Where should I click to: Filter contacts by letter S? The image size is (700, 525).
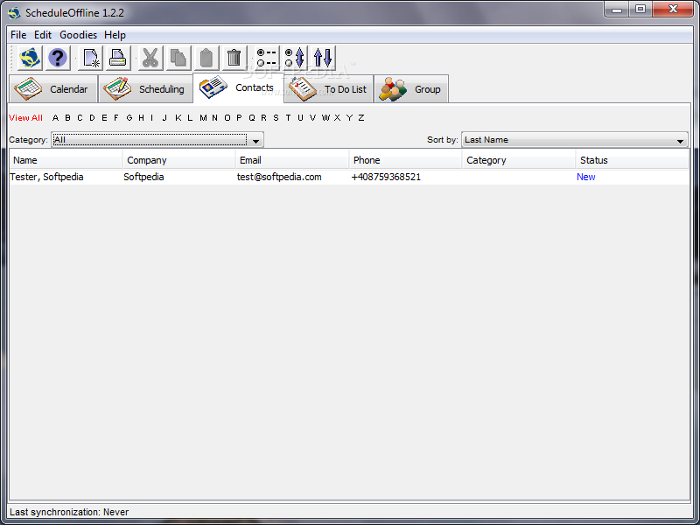pyautogui.click(x=276, y=118)
